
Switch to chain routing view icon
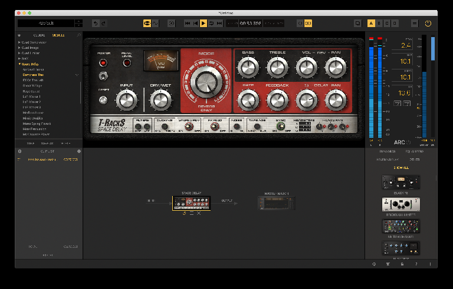pyautogui.click(x=147, y=24)
